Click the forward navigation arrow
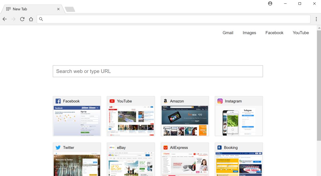321x176 pixels. tap(13, 19)
